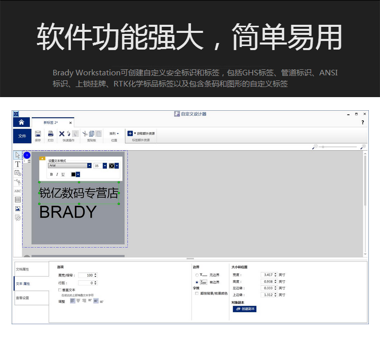Undo the last action
380x349 pixels.
point(68,134)
